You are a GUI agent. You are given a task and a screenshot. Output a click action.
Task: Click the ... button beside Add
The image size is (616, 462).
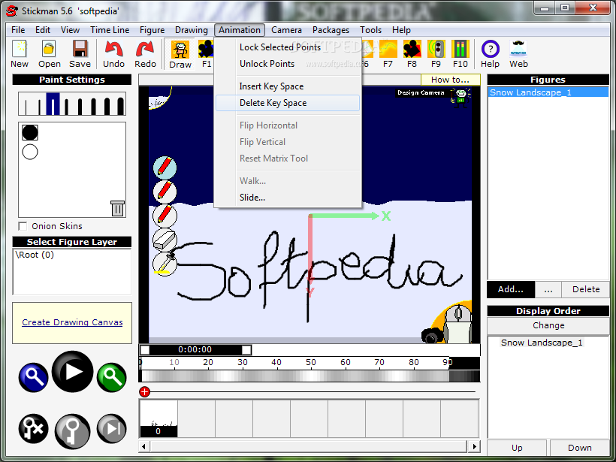[548, 289]
